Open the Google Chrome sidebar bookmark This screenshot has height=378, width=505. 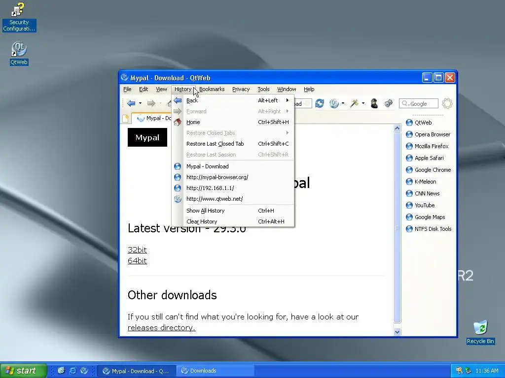click(429, 170)
